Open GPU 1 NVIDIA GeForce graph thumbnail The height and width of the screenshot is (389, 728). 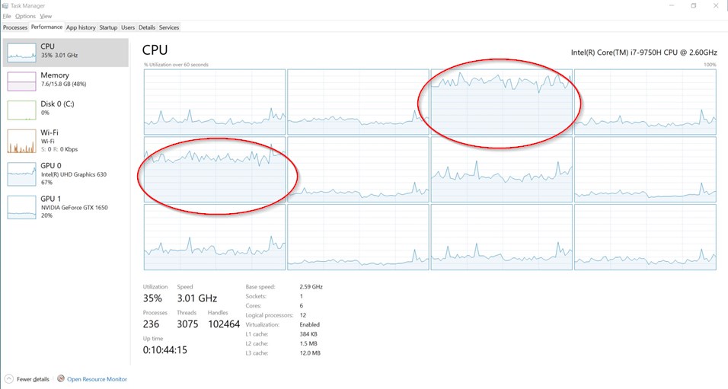point(21,206)
